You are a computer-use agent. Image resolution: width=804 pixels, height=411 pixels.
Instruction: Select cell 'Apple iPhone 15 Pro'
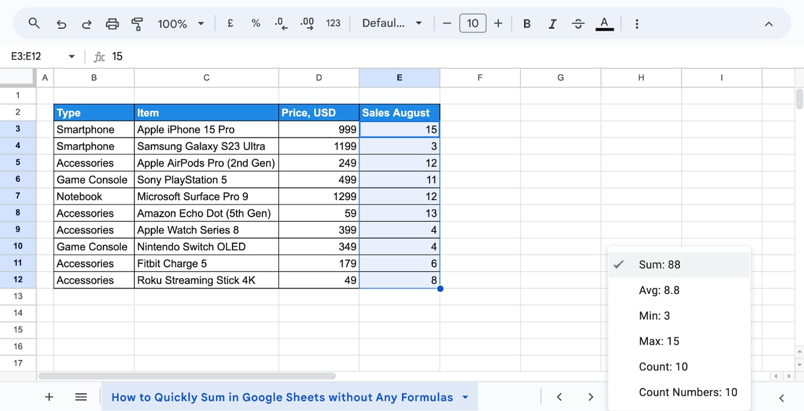pyautogui.click(x=207, y=130)
